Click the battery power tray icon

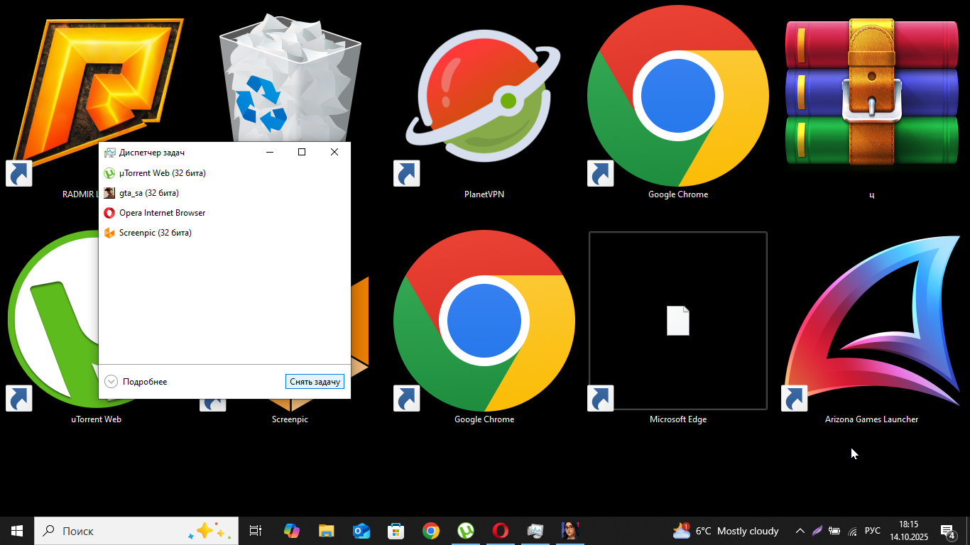[835, 531]
